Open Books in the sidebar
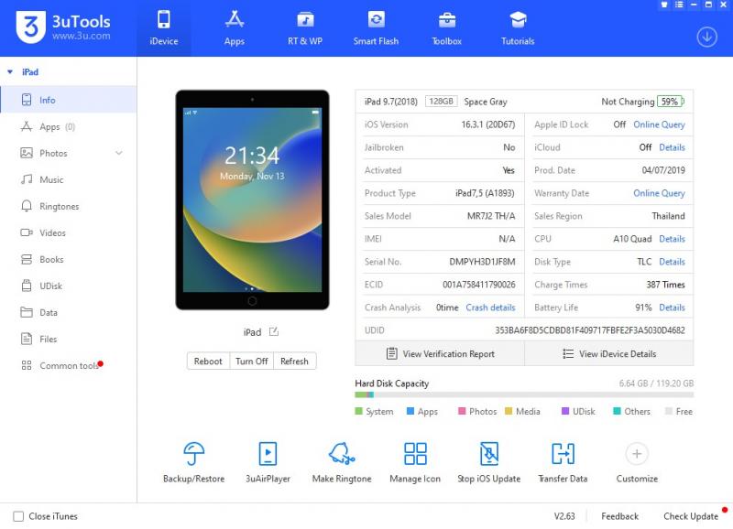This screenshot has height=529, width=733. 68,259
